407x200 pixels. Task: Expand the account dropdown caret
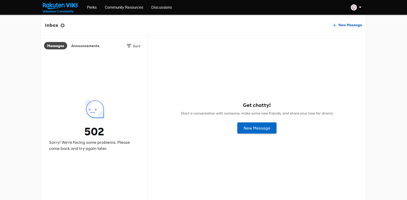pyautogui.click(x=360, y=7)
